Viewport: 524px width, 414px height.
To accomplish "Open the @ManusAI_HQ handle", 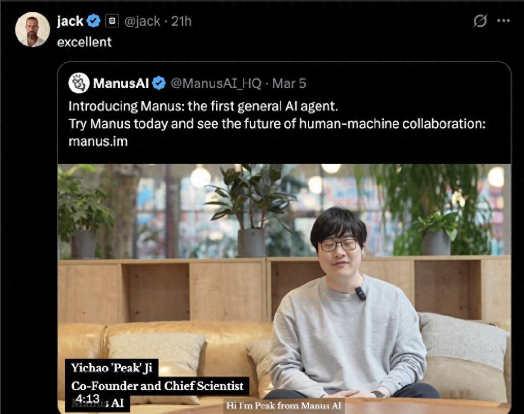I will (x=216, y=83).
